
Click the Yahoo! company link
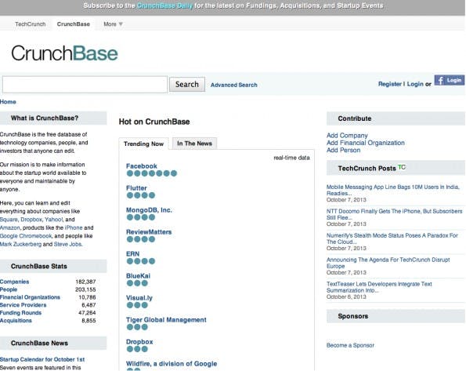click(54, 220)
